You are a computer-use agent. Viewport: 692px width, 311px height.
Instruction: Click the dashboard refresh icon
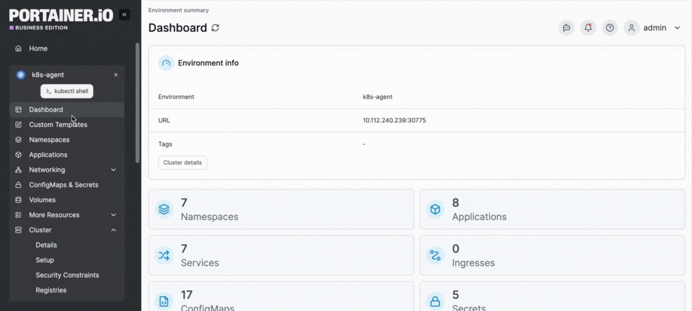coord(215,28)
